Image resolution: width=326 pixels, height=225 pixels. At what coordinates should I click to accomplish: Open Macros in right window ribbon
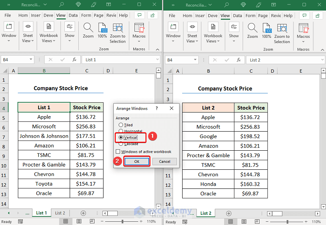coord(303,33)
